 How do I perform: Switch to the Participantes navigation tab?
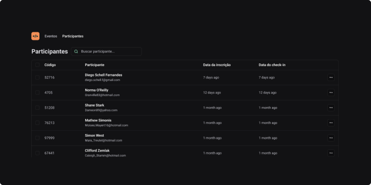[x=73, y=36]
